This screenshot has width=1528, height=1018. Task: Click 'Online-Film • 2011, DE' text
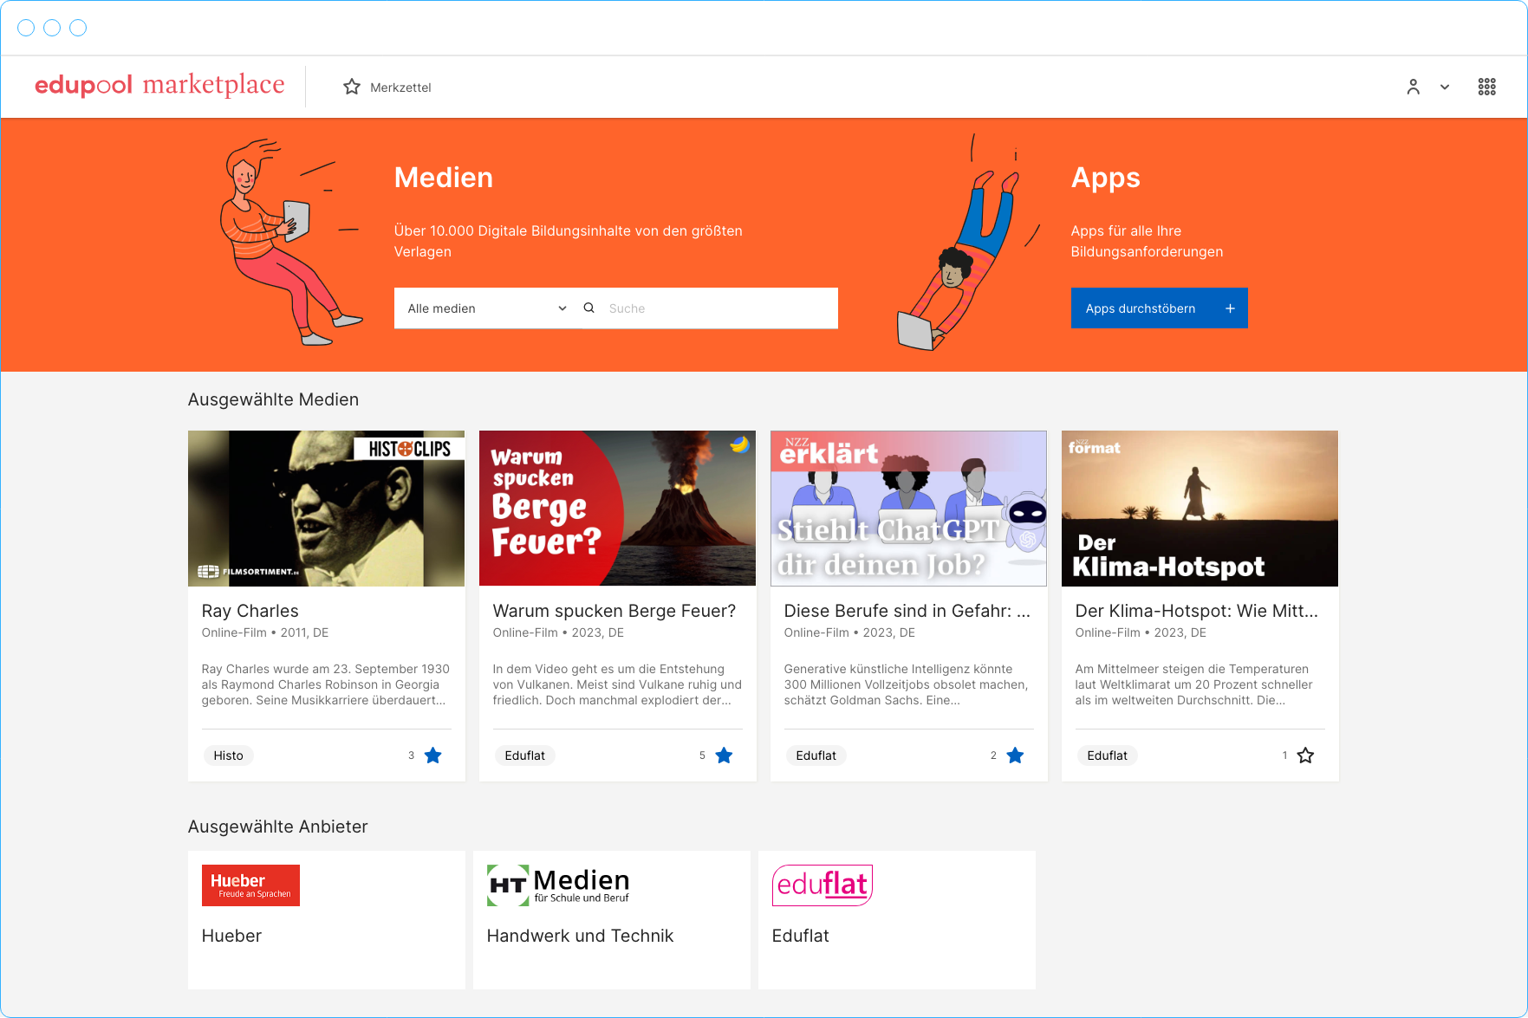(x=265, y=632)
